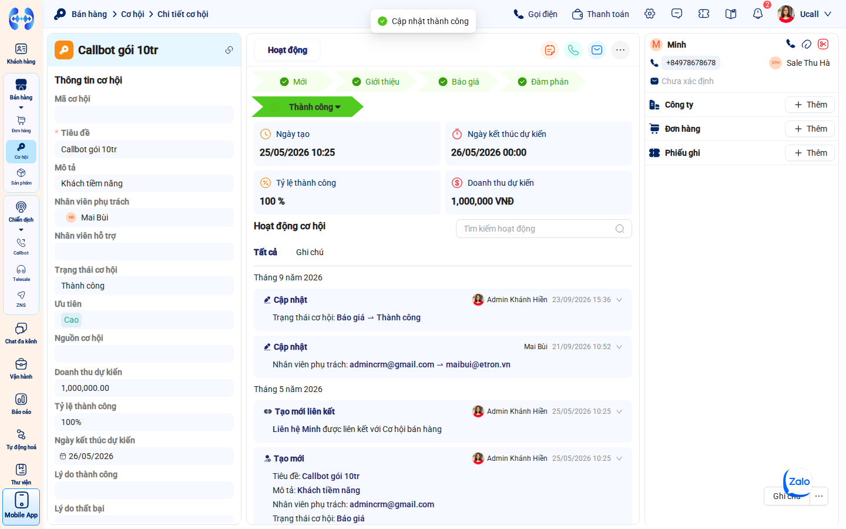The height and width of the screenshot is (529, 846).
Task: Open Tự động hoá automation module
Action: [21, 439]
